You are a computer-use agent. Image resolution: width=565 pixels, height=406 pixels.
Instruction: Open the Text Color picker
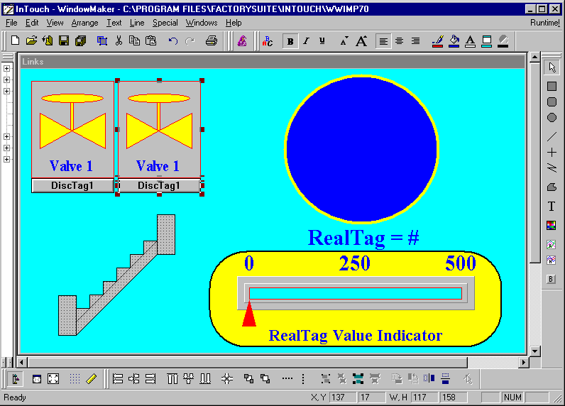(470, 41)
